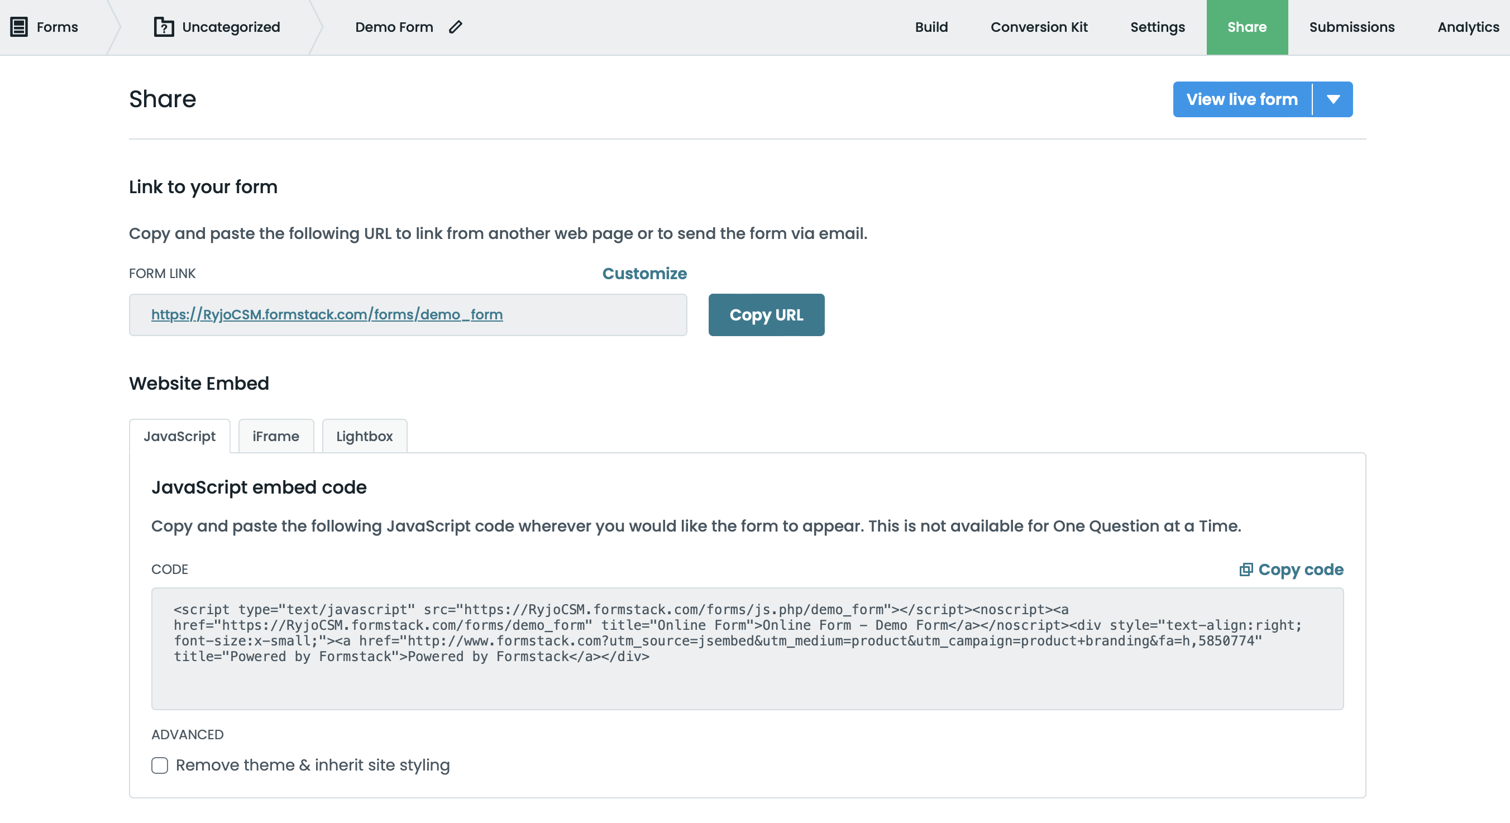Click the Copy URL button
Image resolution: width=1510 pixels, height=823 pixels.
766,315
